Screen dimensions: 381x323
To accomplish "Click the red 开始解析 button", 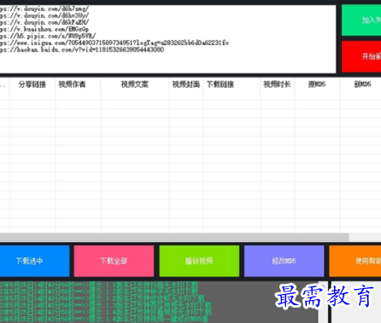I will 361,56.
